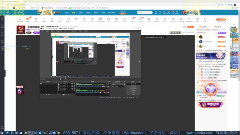
Task: Go to 武林大会 in Douyu navigation
Action: pyautogui.click(x=111, y=13)
